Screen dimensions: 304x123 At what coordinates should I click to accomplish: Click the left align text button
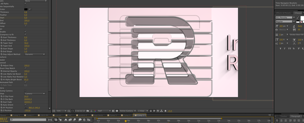[277, 120]
